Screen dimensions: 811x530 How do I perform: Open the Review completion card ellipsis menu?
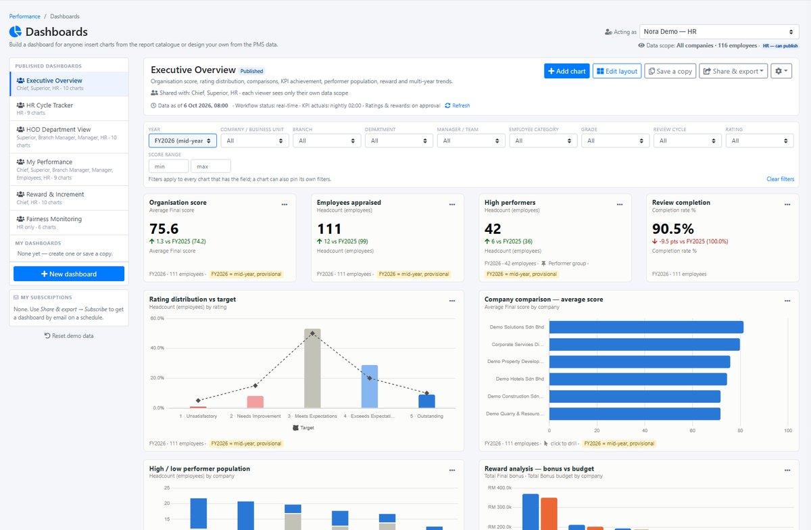[x=787, y=204]
